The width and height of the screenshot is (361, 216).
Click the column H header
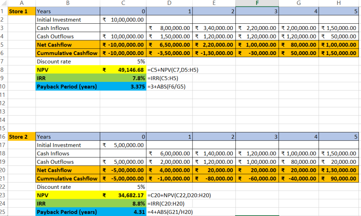click(x=339, y=3)
